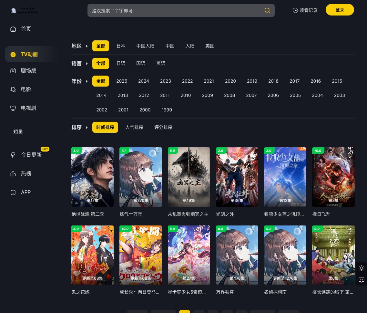
Task: Open 短剧 section
Action: (x=18, y=132)
